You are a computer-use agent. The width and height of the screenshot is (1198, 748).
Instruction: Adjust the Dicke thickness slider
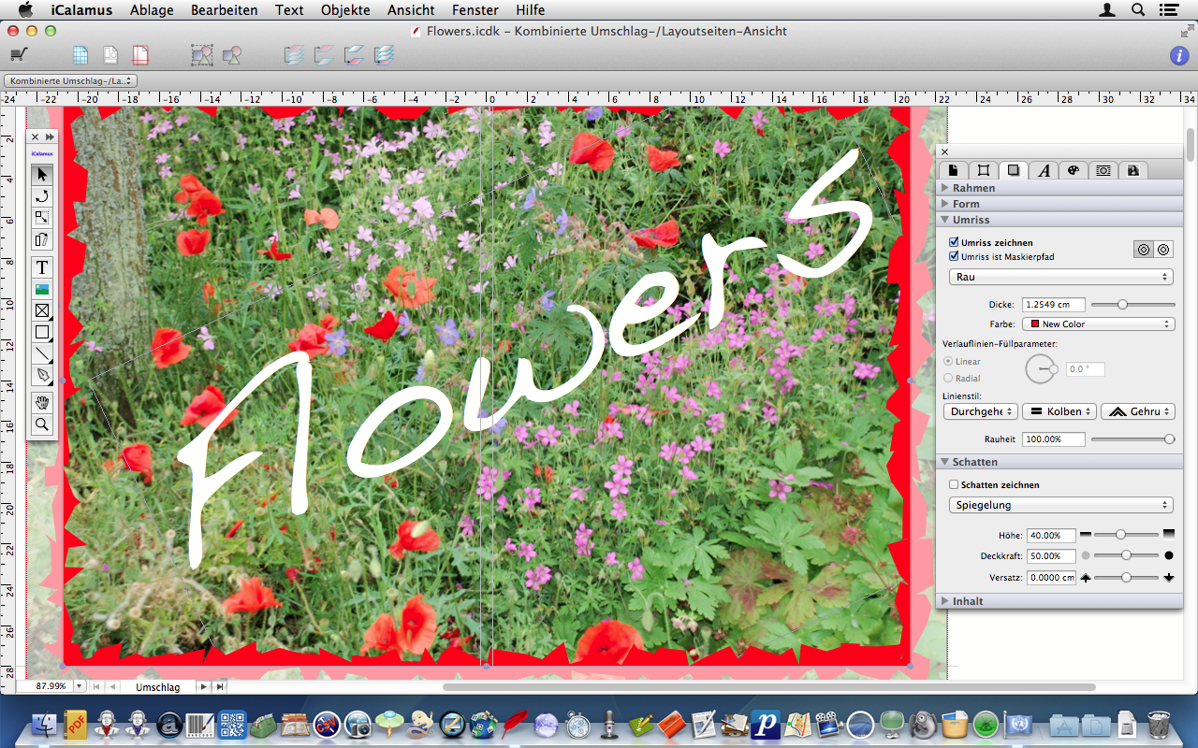point(1132,305)
